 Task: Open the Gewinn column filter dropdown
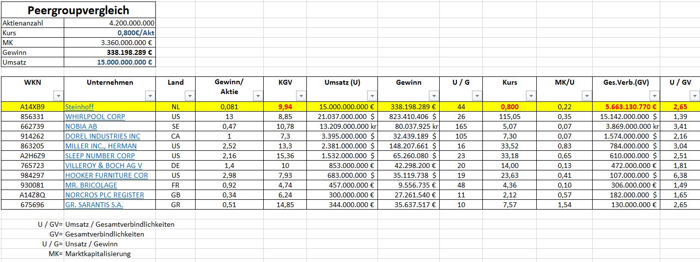coord(434,96)
